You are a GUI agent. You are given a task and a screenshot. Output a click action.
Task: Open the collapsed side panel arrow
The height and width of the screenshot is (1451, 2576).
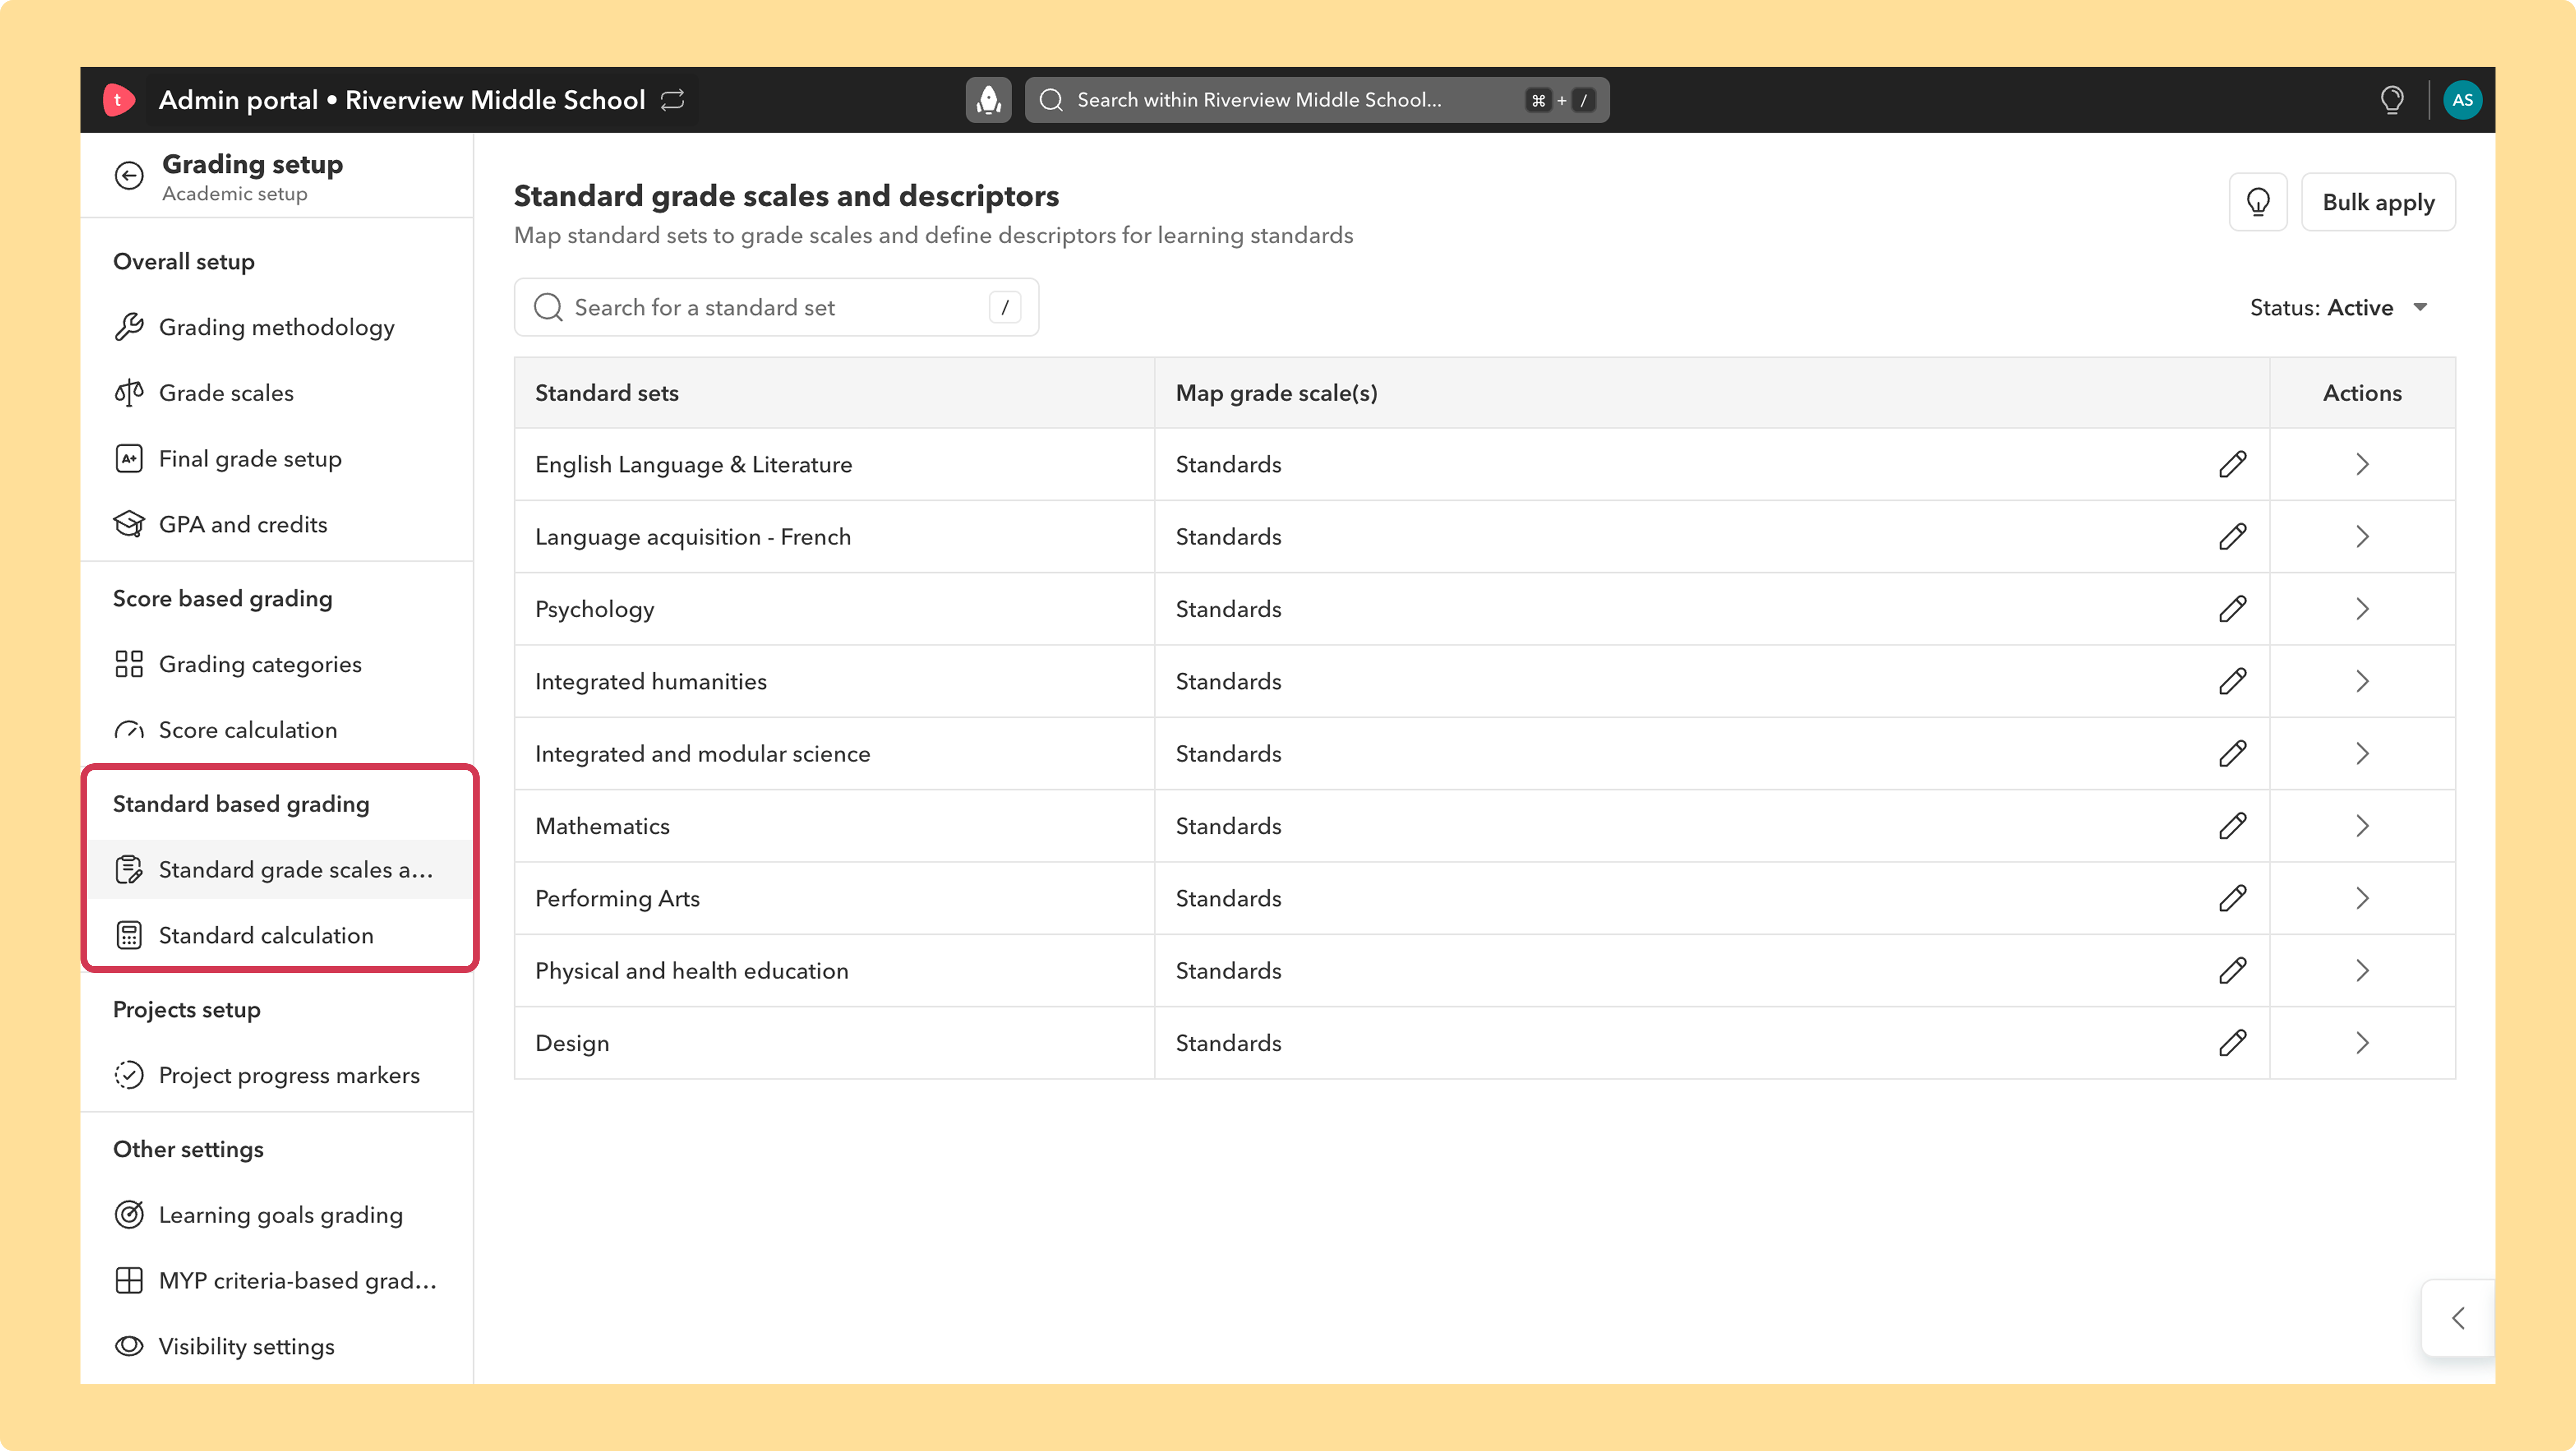(2458, 1318)
